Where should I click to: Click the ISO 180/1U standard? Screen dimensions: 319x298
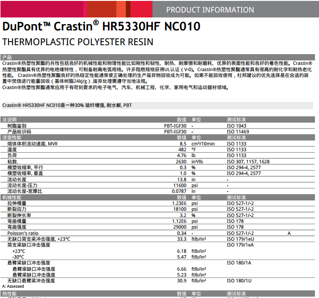click(239, 281)
